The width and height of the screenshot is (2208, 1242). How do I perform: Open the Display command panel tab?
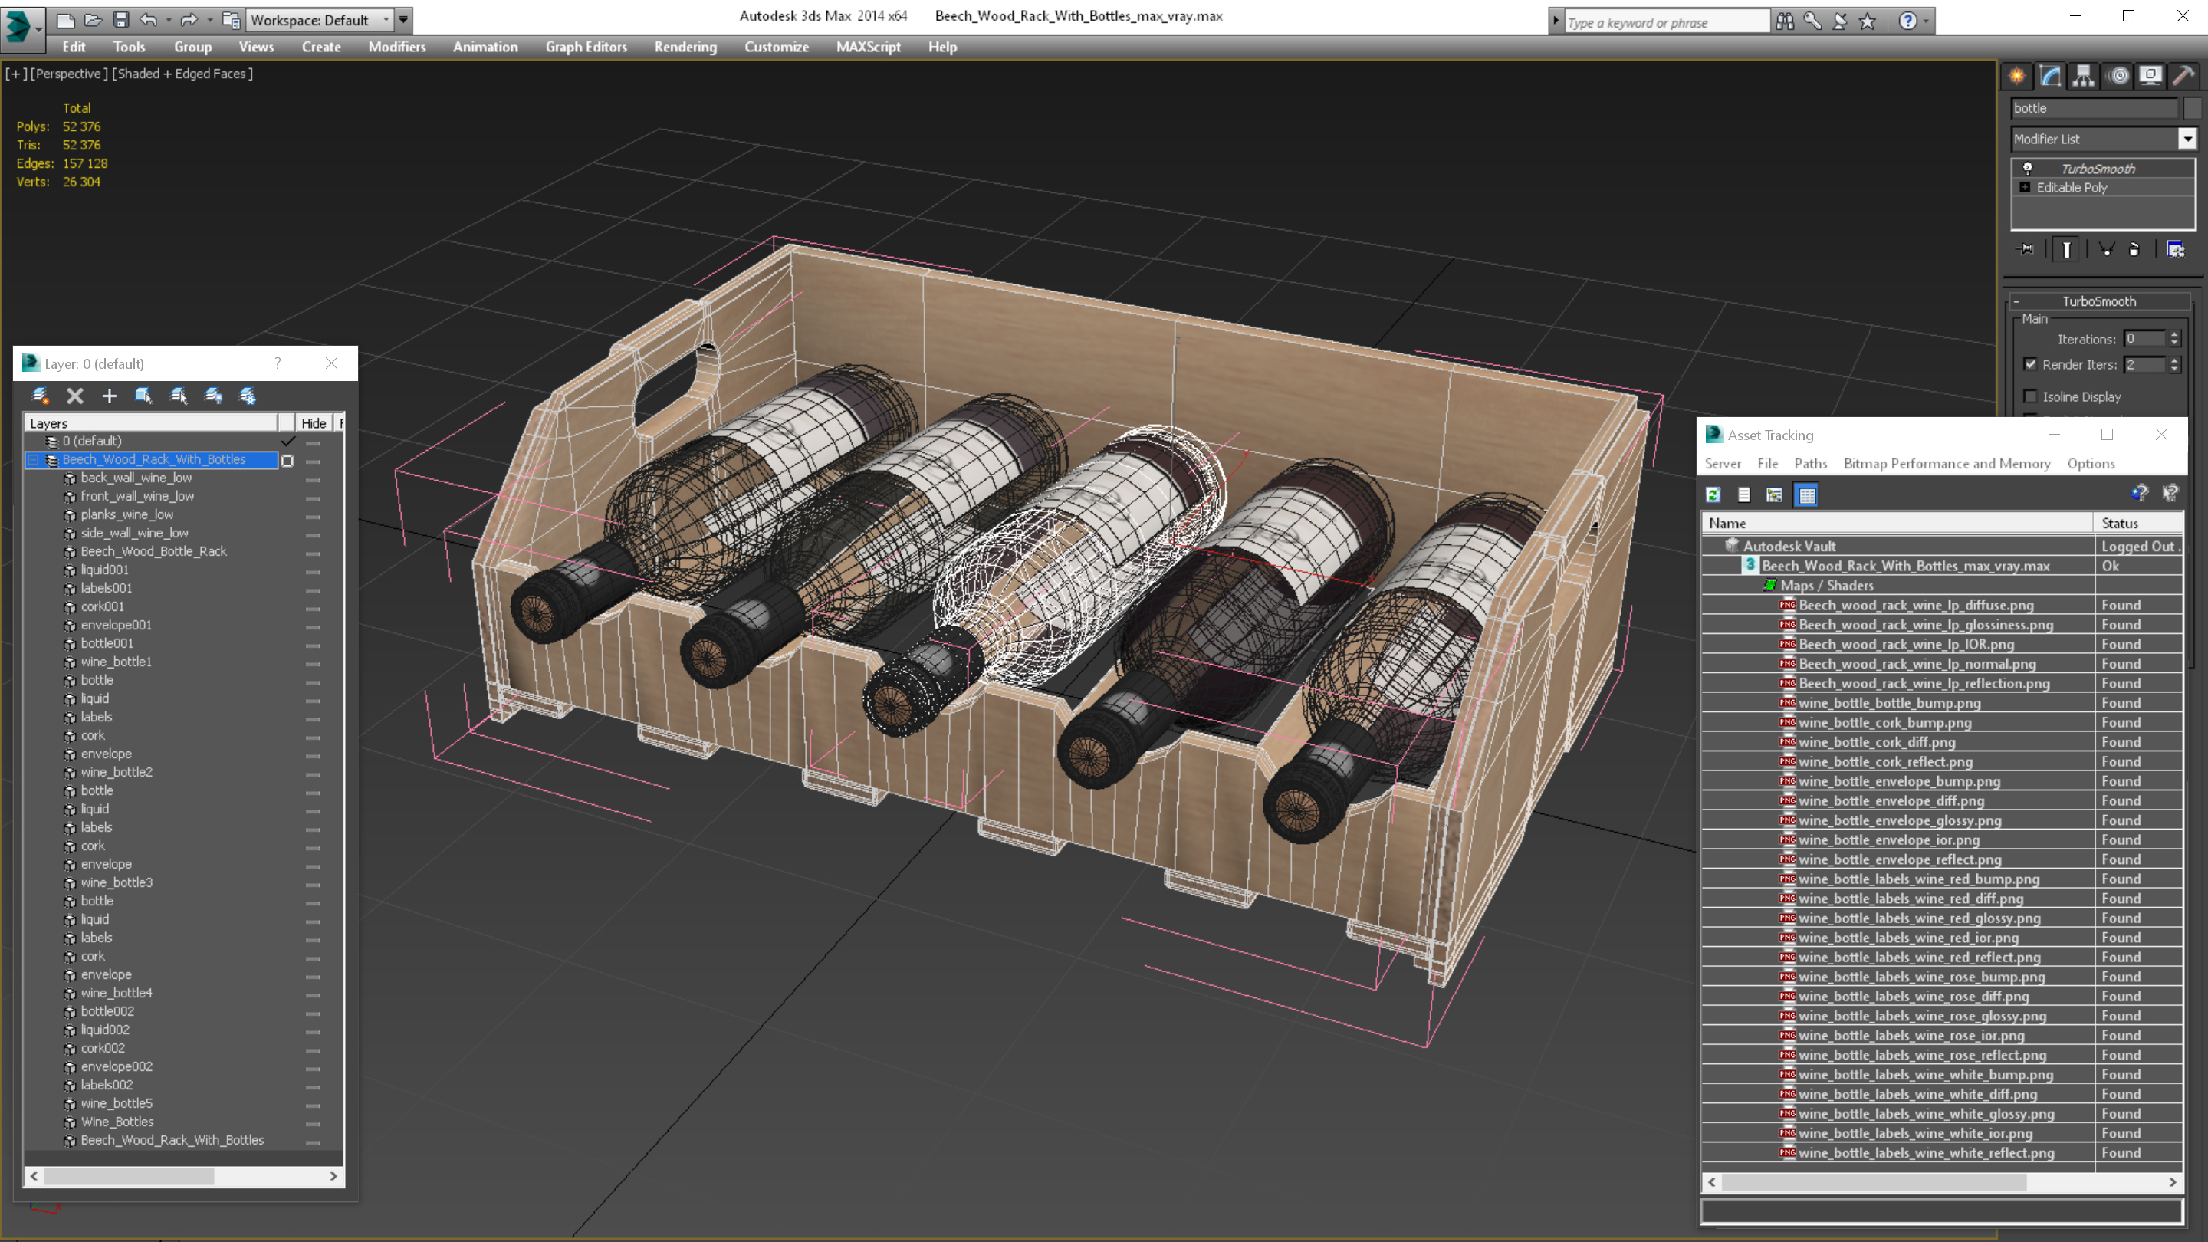click(x=2150, y=77)
